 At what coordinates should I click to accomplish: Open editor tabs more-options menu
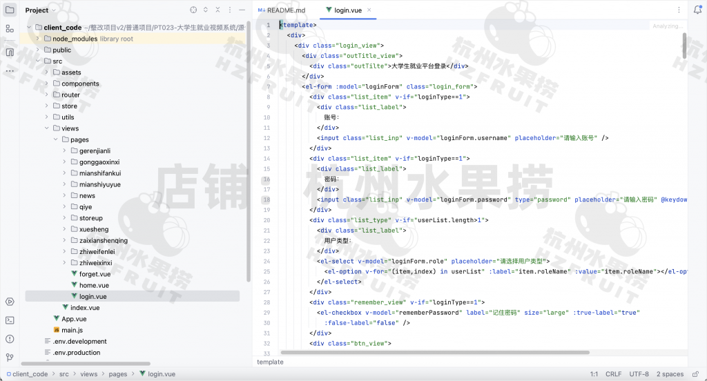click(x=679, y=10)
